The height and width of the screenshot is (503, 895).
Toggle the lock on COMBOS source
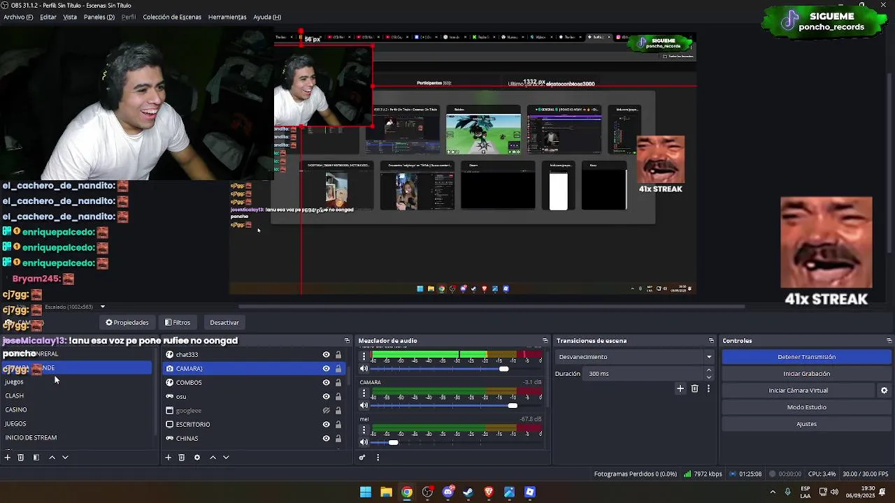[x=338, y=383]
